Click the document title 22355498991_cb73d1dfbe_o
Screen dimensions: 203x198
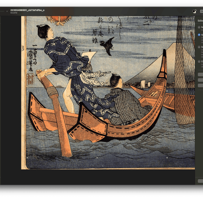click(28, 10)
